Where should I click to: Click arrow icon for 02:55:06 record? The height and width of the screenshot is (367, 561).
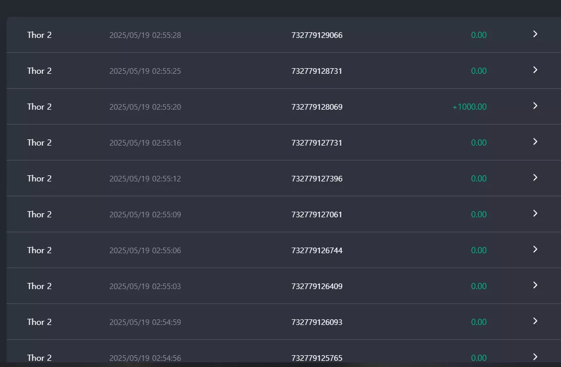coord(535,249)
